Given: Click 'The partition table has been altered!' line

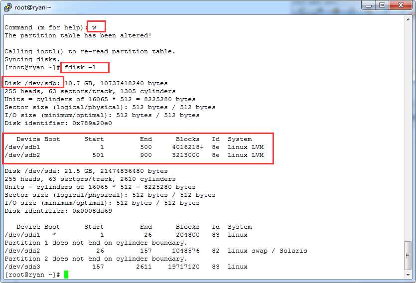Looking at the screenshot, I should click(x=78, y=35).
